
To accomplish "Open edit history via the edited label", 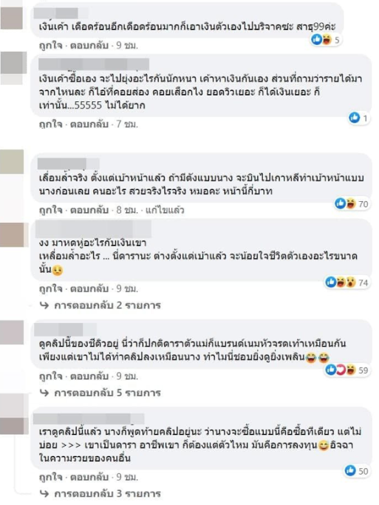I will (165, 210).
